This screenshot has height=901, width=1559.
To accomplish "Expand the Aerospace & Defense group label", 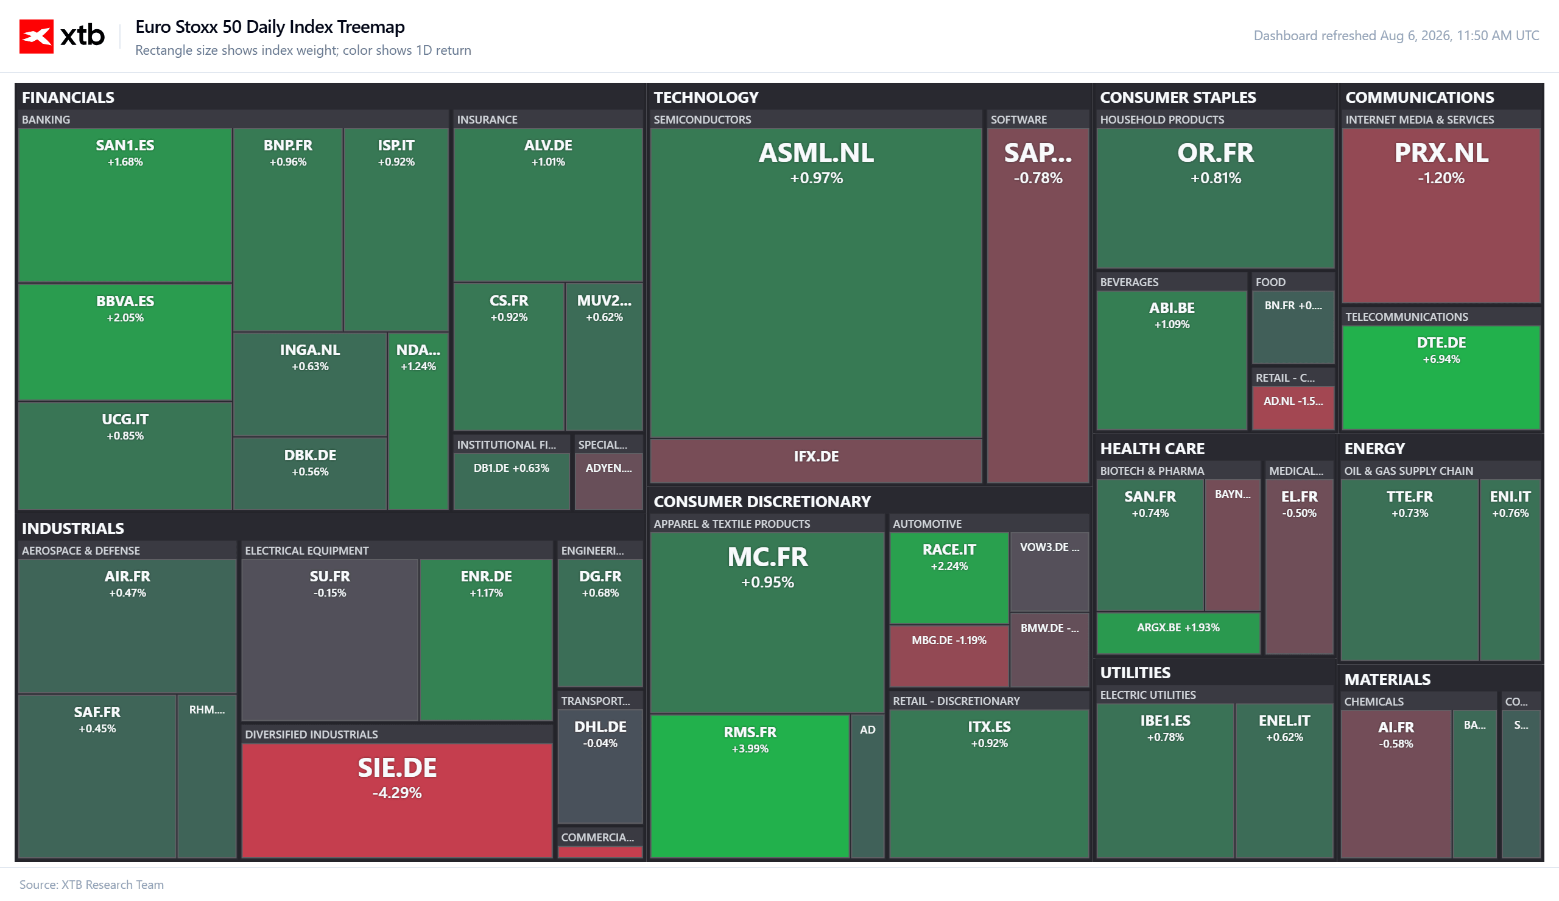I will point(80,550).
